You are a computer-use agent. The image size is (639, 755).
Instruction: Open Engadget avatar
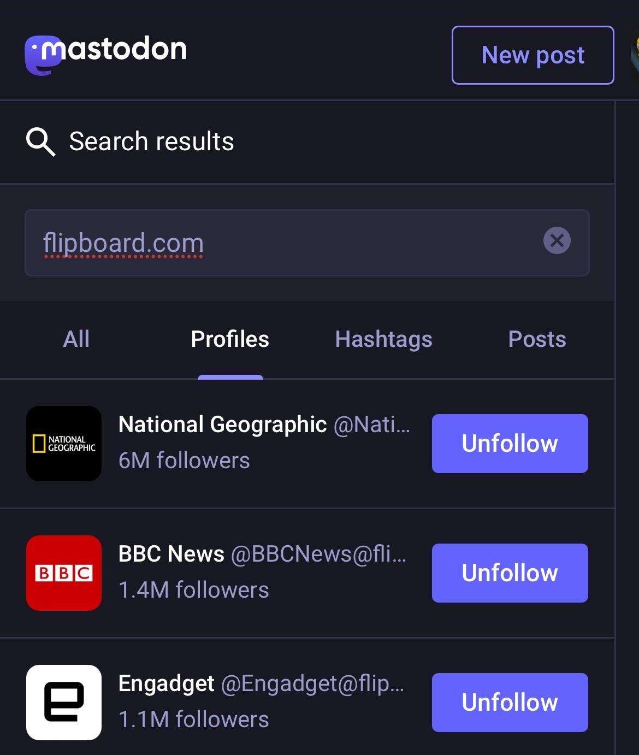(64, 703)
